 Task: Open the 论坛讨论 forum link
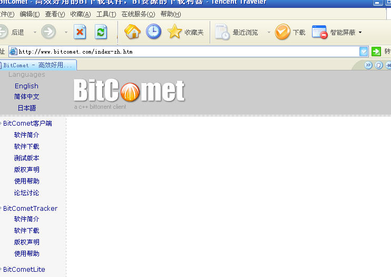coord(26,193)
